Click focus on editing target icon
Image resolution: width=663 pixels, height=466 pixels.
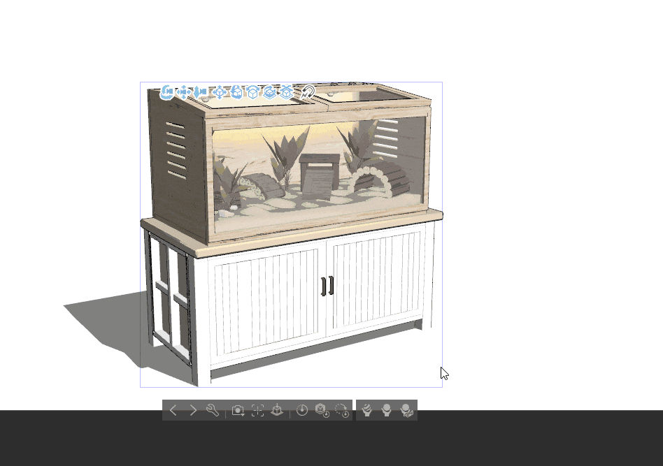tap(257, 411)
